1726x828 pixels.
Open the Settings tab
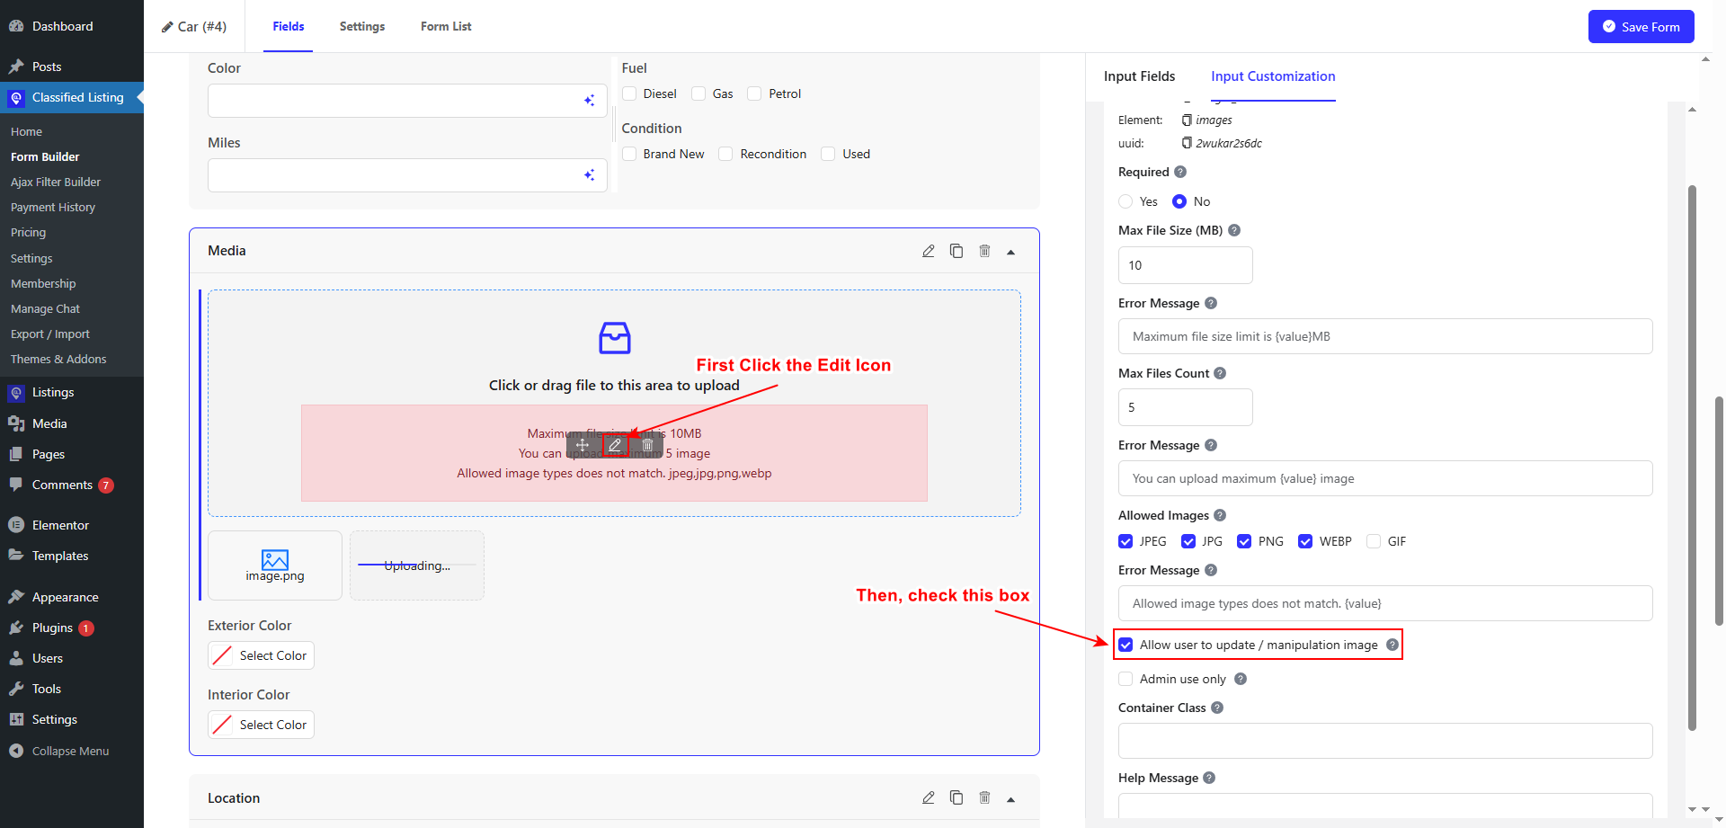362,26
